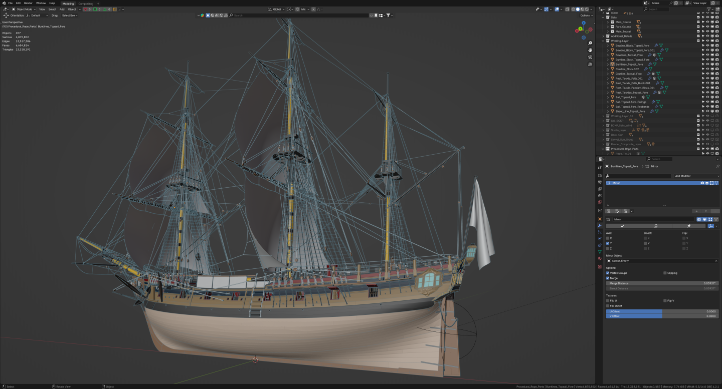Adjust the Merge Distance field
Image resolution: width=722 pixels, height=389 pixels.
[663, 283]
